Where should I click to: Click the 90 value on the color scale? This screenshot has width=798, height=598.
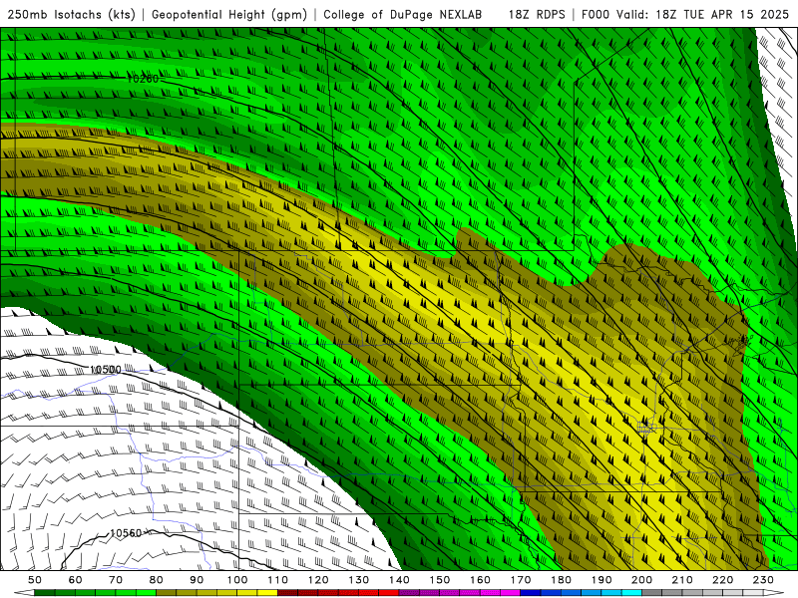click(x=197, y=580)
